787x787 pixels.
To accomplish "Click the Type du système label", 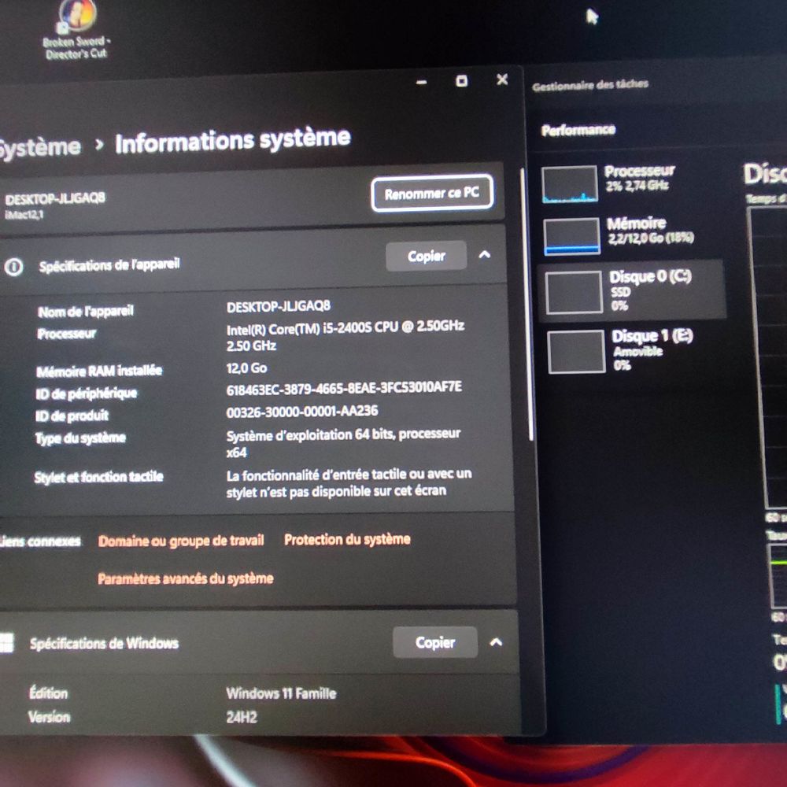I will pos(80,438).
